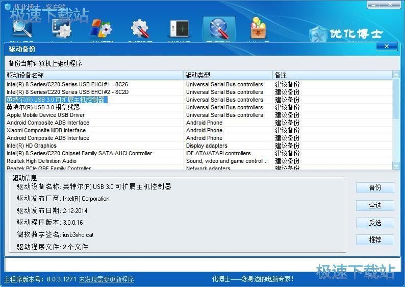Open the heartbeat monitor diagnostics icon
This screenshot has height=287, width=405.
pyautogui.click(x=180, y=29)
